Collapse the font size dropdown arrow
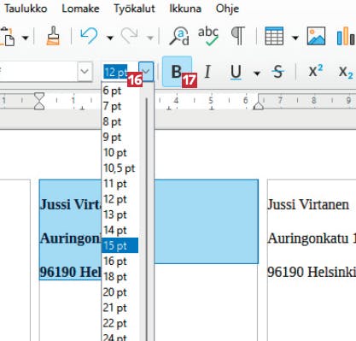The height and width of the screenshot is (341, 356). click(146, 71)
